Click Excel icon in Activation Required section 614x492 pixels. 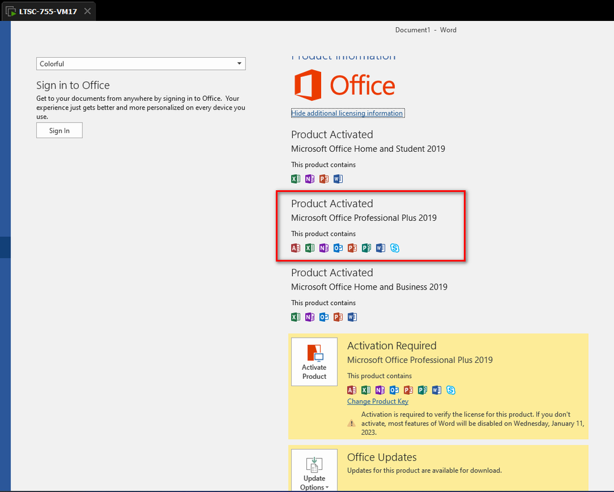pyautogui.click(x=365, y=390)
